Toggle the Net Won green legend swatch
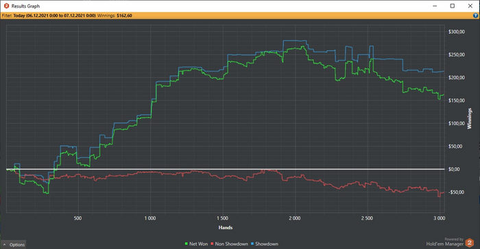This screenshot has width=480, height=249. (x=187, y=244)
